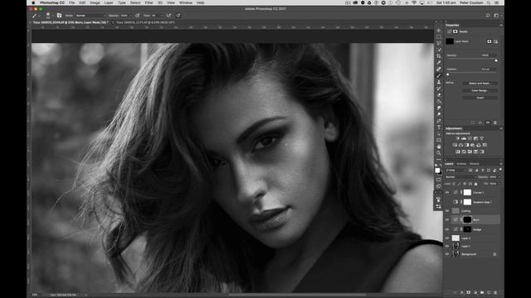Select the Clone Stamp tool
531x298 pixels.
tap(439, 82)
